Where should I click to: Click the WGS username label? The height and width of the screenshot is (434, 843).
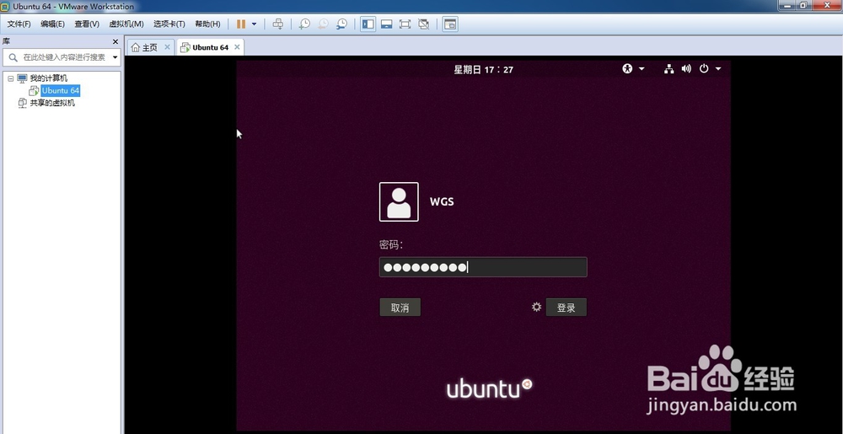coord(442,202)
